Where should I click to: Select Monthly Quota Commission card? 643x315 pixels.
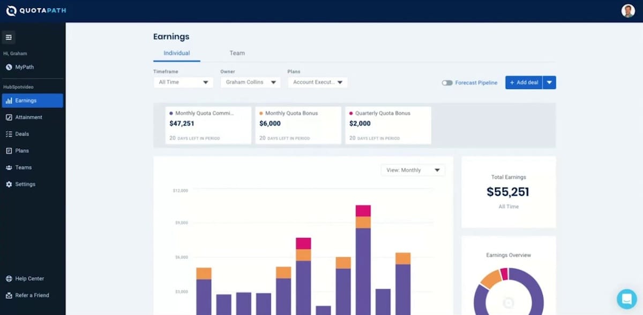[x=208, y=125]
